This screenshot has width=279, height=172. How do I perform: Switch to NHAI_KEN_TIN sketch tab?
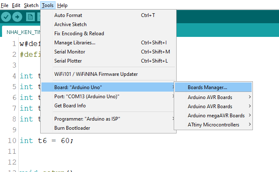(22, 32)
